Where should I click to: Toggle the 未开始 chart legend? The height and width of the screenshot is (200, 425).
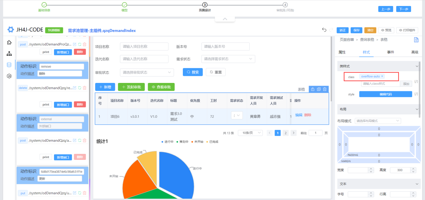[197, 142]
